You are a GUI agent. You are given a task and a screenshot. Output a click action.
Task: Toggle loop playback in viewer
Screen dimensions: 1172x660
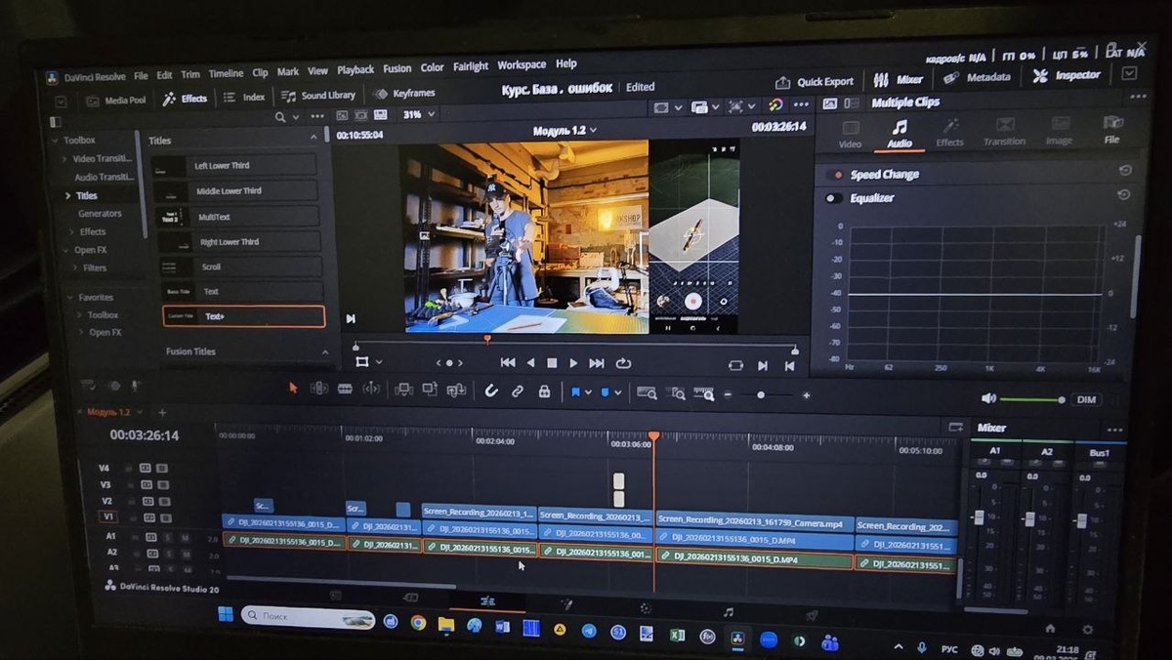(x=623, y=363)
